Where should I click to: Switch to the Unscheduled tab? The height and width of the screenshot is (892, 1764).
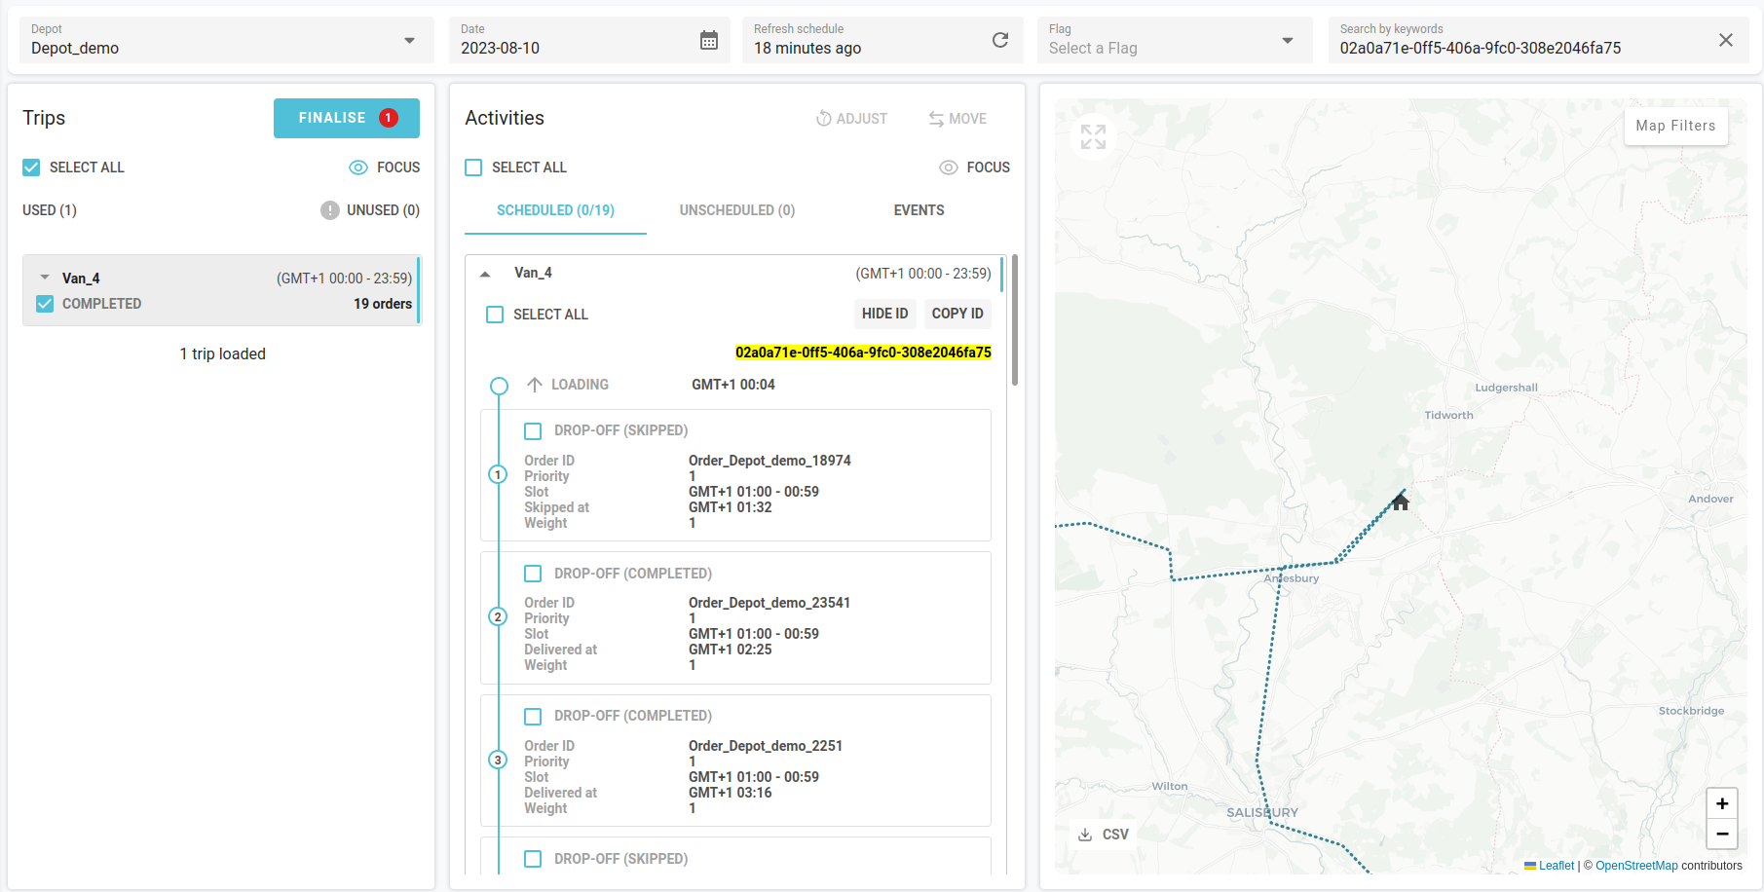pyautogui.click(x=736, y=210)
